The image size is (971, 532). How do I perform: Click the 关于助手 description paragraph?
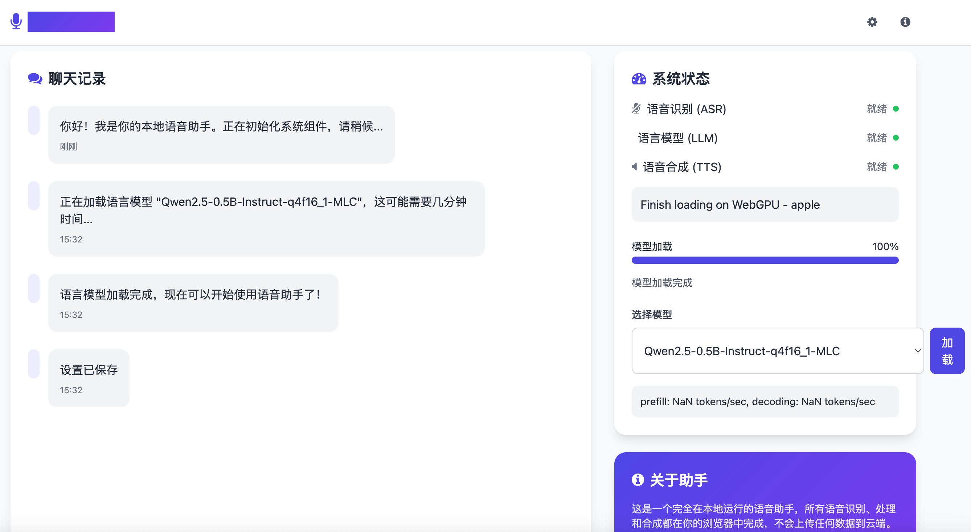(764, 516)
